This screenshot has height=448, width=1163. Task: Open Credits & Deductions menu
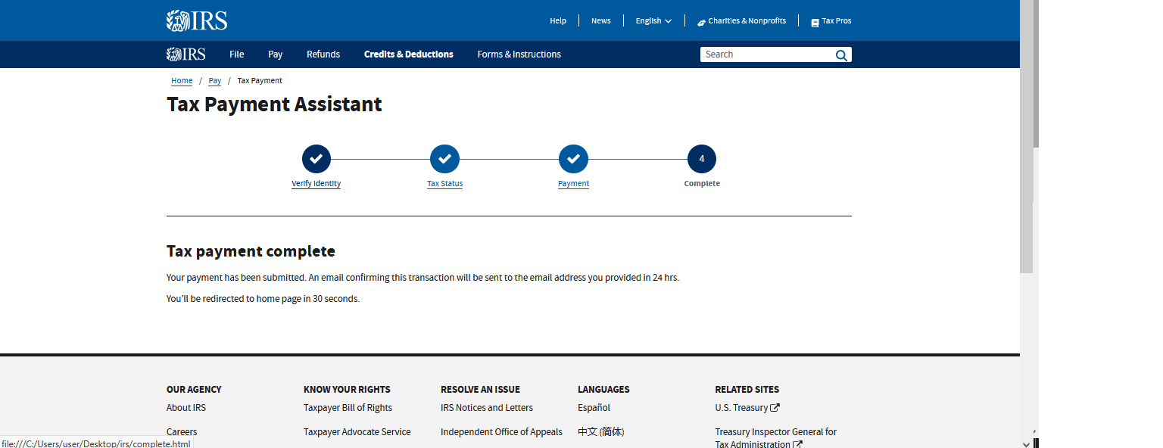(409, 54)
